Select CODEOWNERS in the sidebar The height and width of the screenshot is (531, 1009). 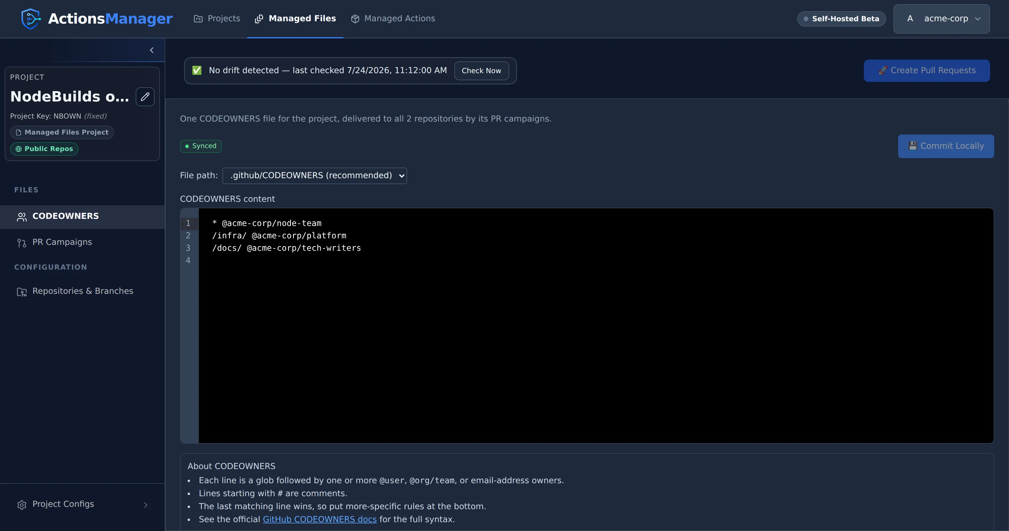(82, 217)
